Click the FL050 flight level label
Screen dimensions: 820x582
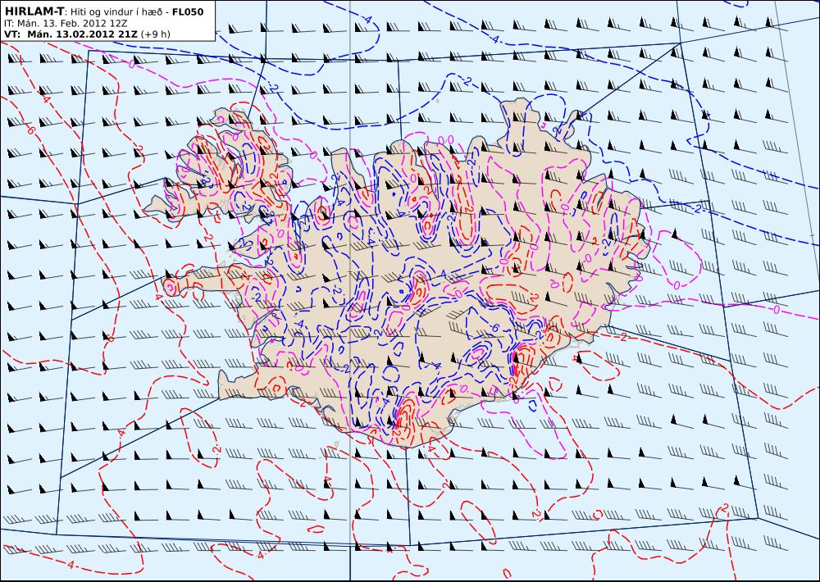(x=189, y=11)
